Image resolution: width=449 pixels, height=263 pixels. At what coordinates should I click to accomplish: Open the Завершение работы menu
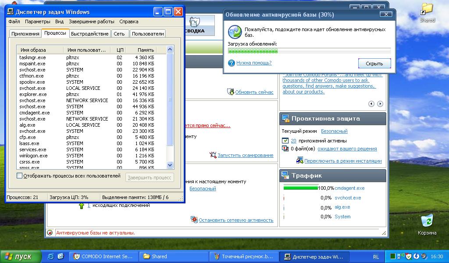[x=92, y=21]
